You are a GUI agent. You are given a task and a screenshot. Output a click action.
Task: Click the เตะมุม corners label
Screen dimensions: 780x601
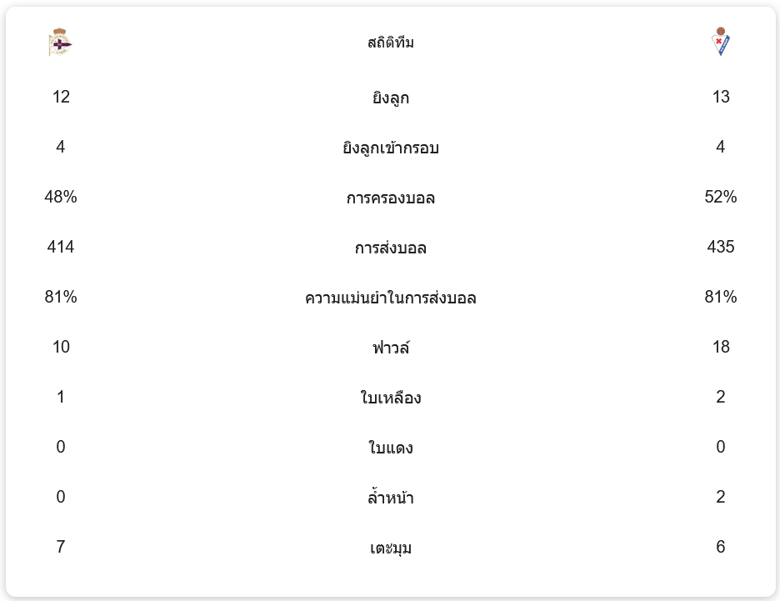tap(391, 548)
